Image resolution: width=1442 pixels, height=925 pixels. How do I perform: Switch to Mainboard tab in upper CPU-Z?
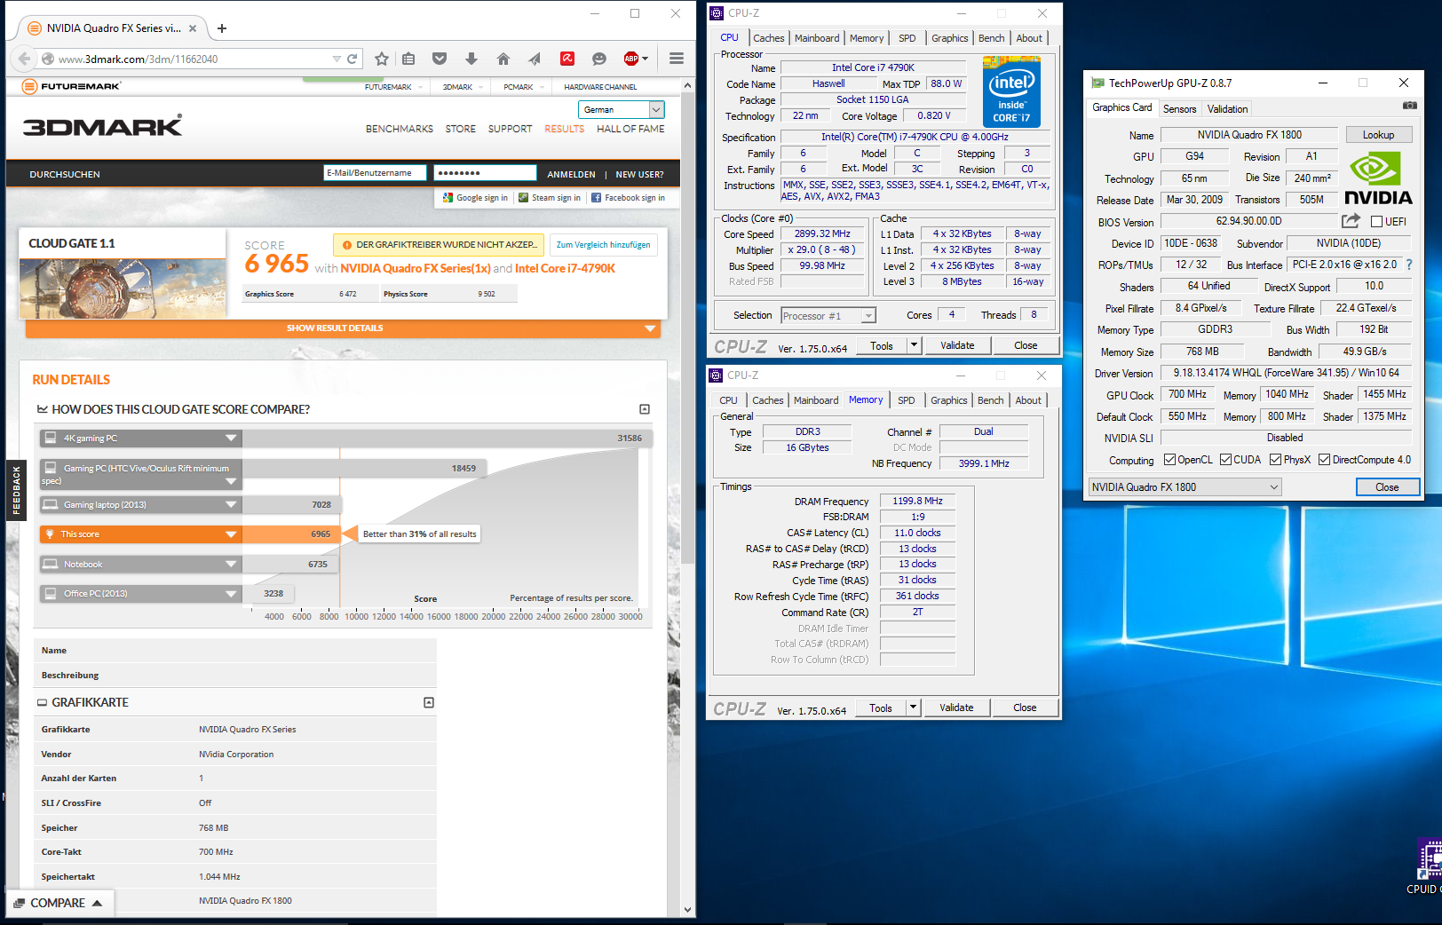(x=816, y=38)
